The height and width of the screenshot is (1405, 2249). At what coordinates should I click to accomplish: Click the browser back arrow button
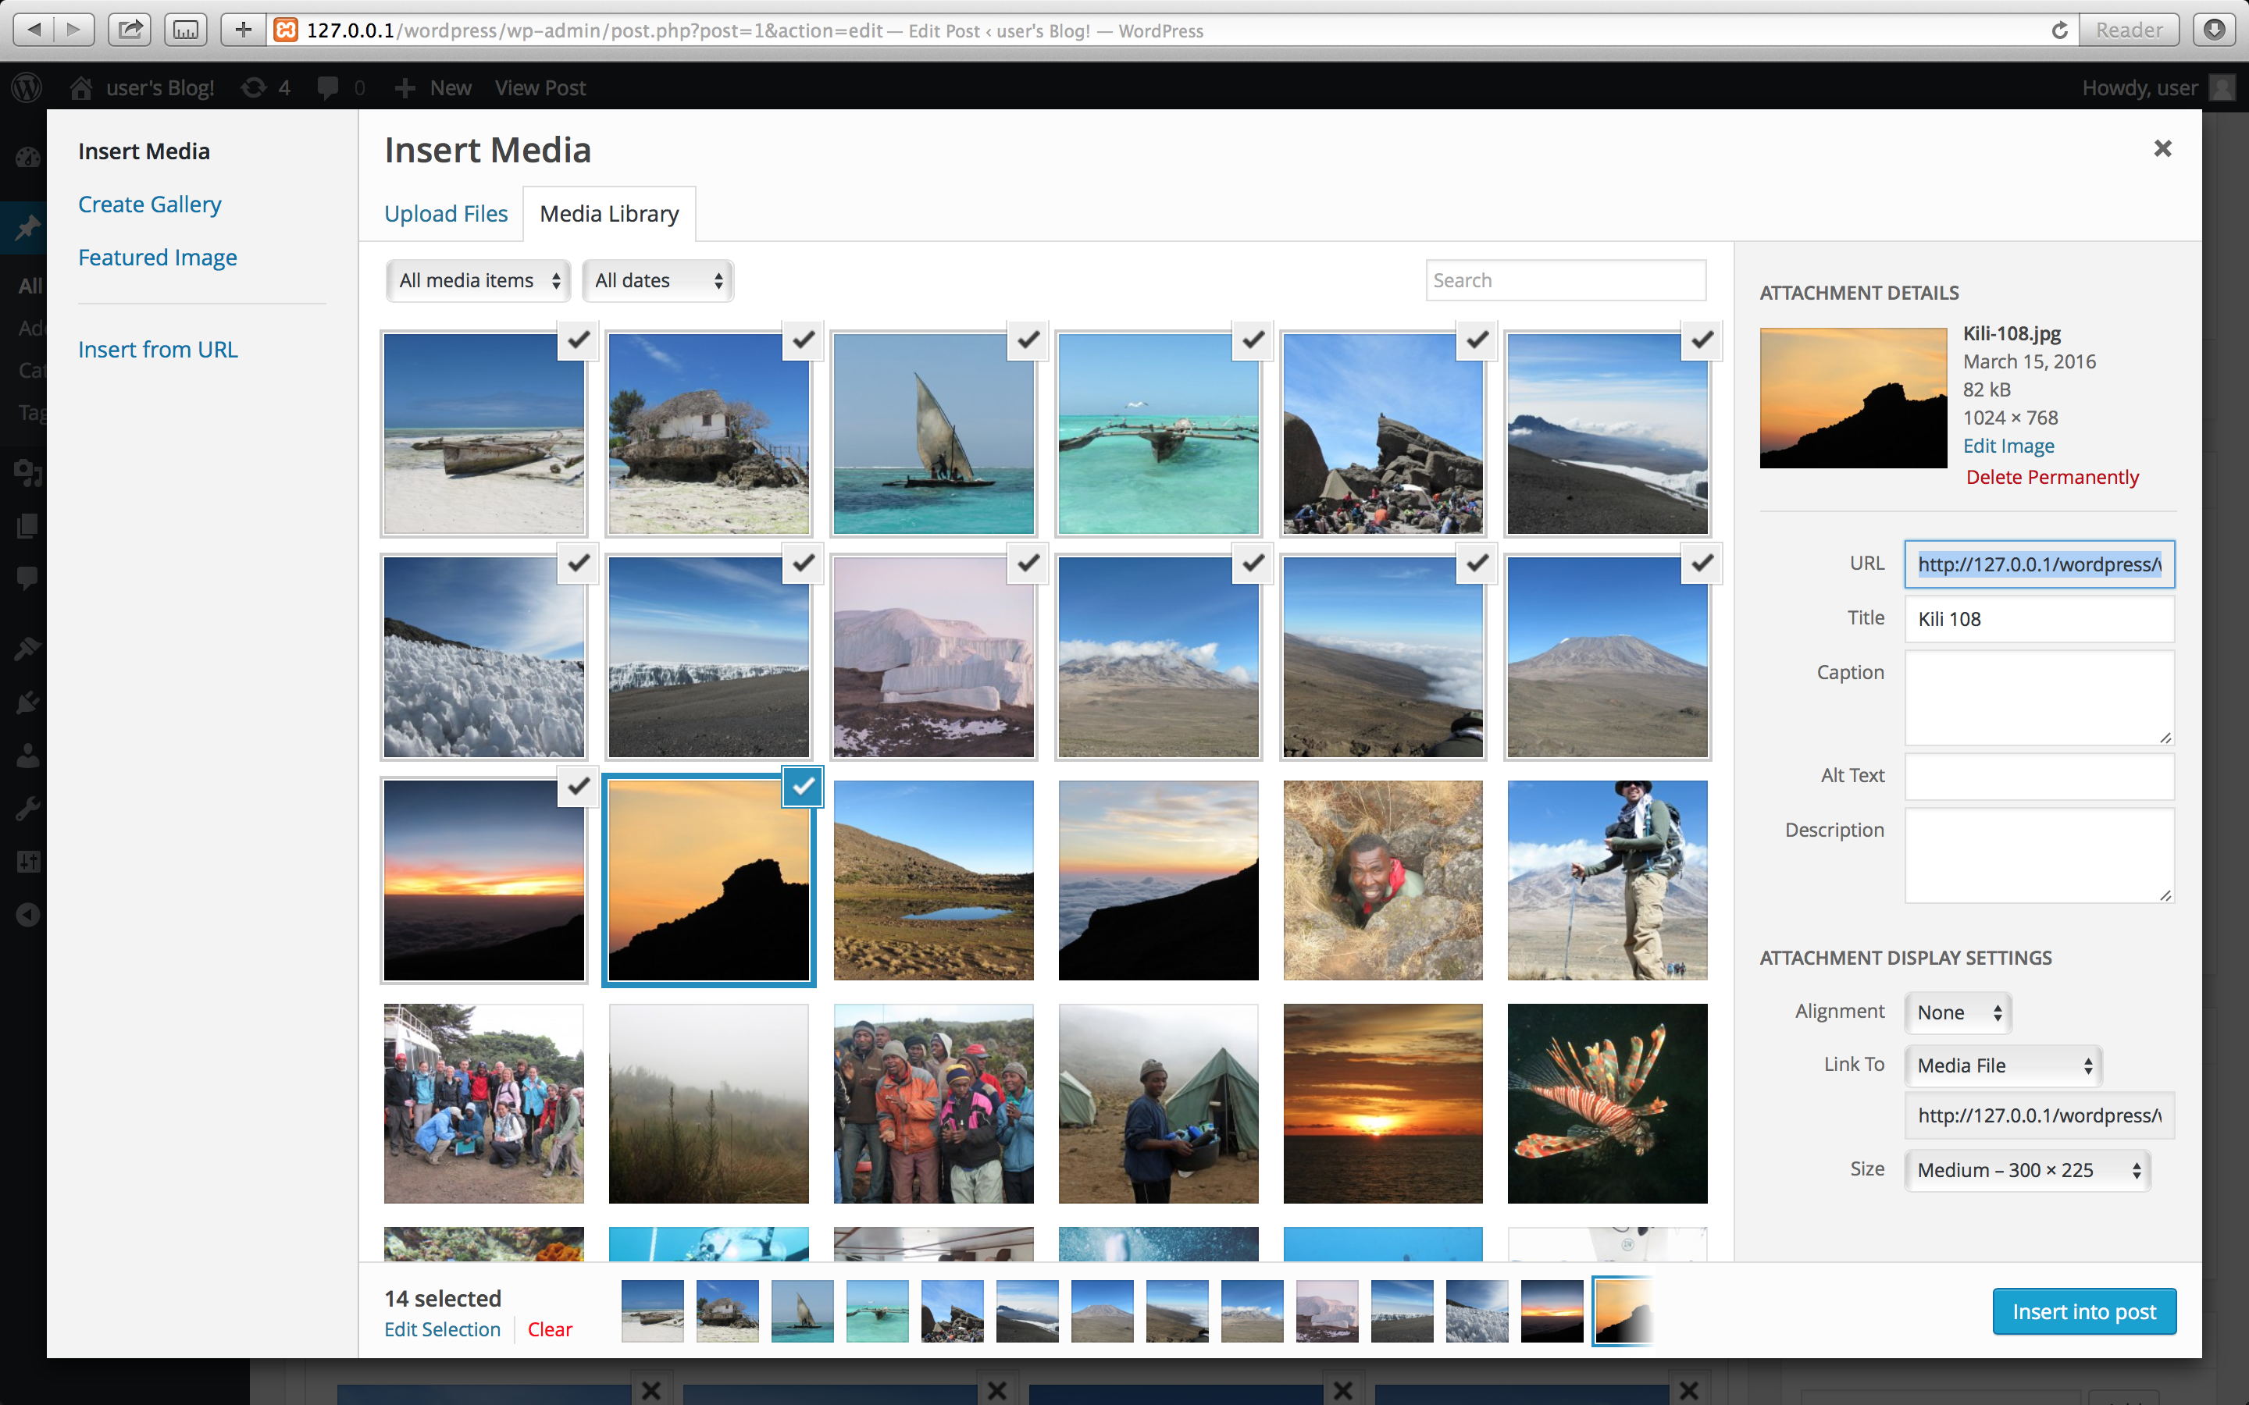coord(34,30)
